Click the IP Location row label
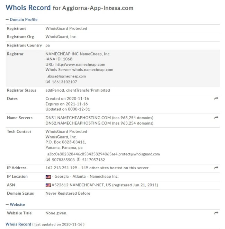Viewport: 225px width, 229px height. [17, 176]
